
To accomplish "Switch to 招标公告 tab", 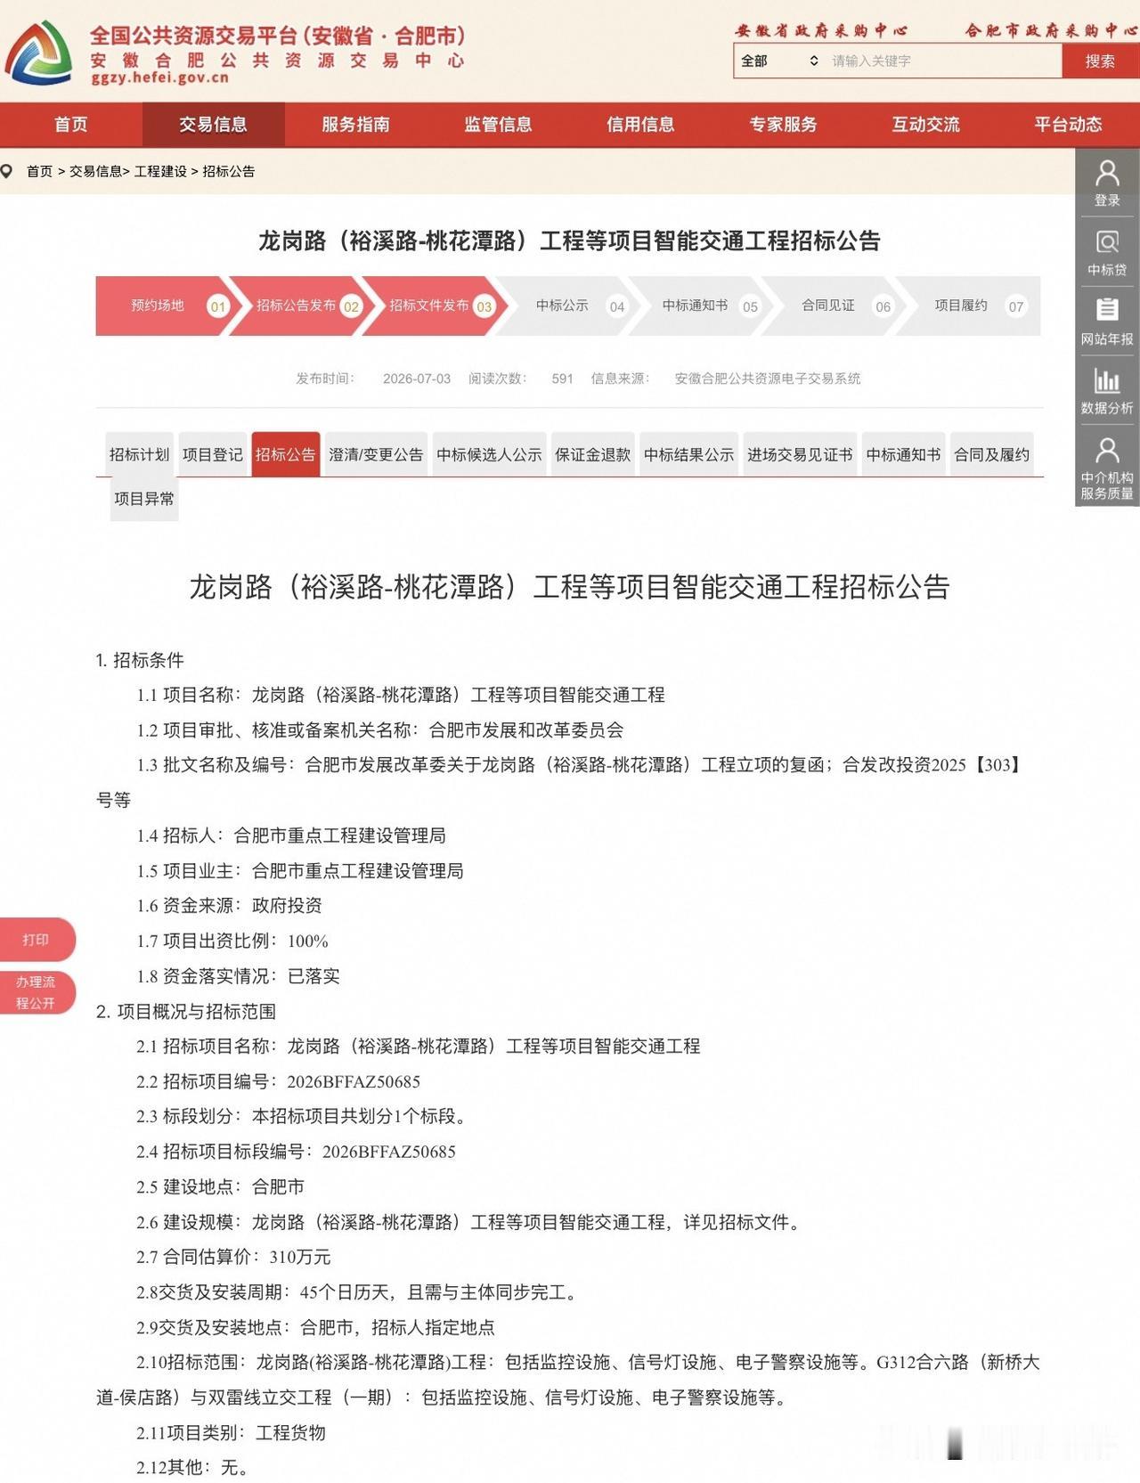I will [286, 454].
